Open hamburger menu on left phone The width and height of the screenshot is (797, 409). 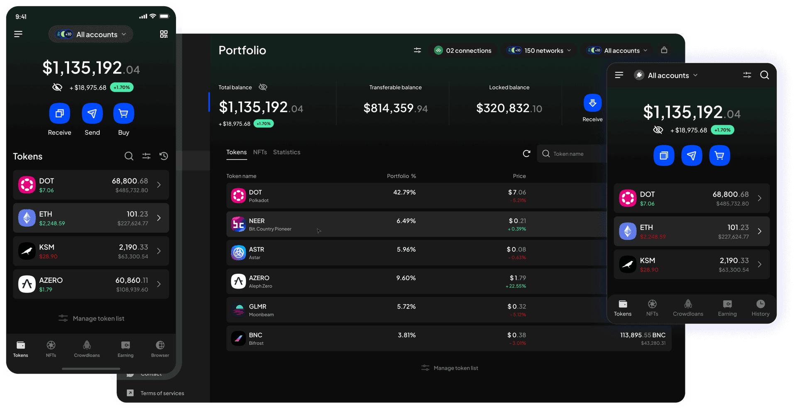click(18, 34)
